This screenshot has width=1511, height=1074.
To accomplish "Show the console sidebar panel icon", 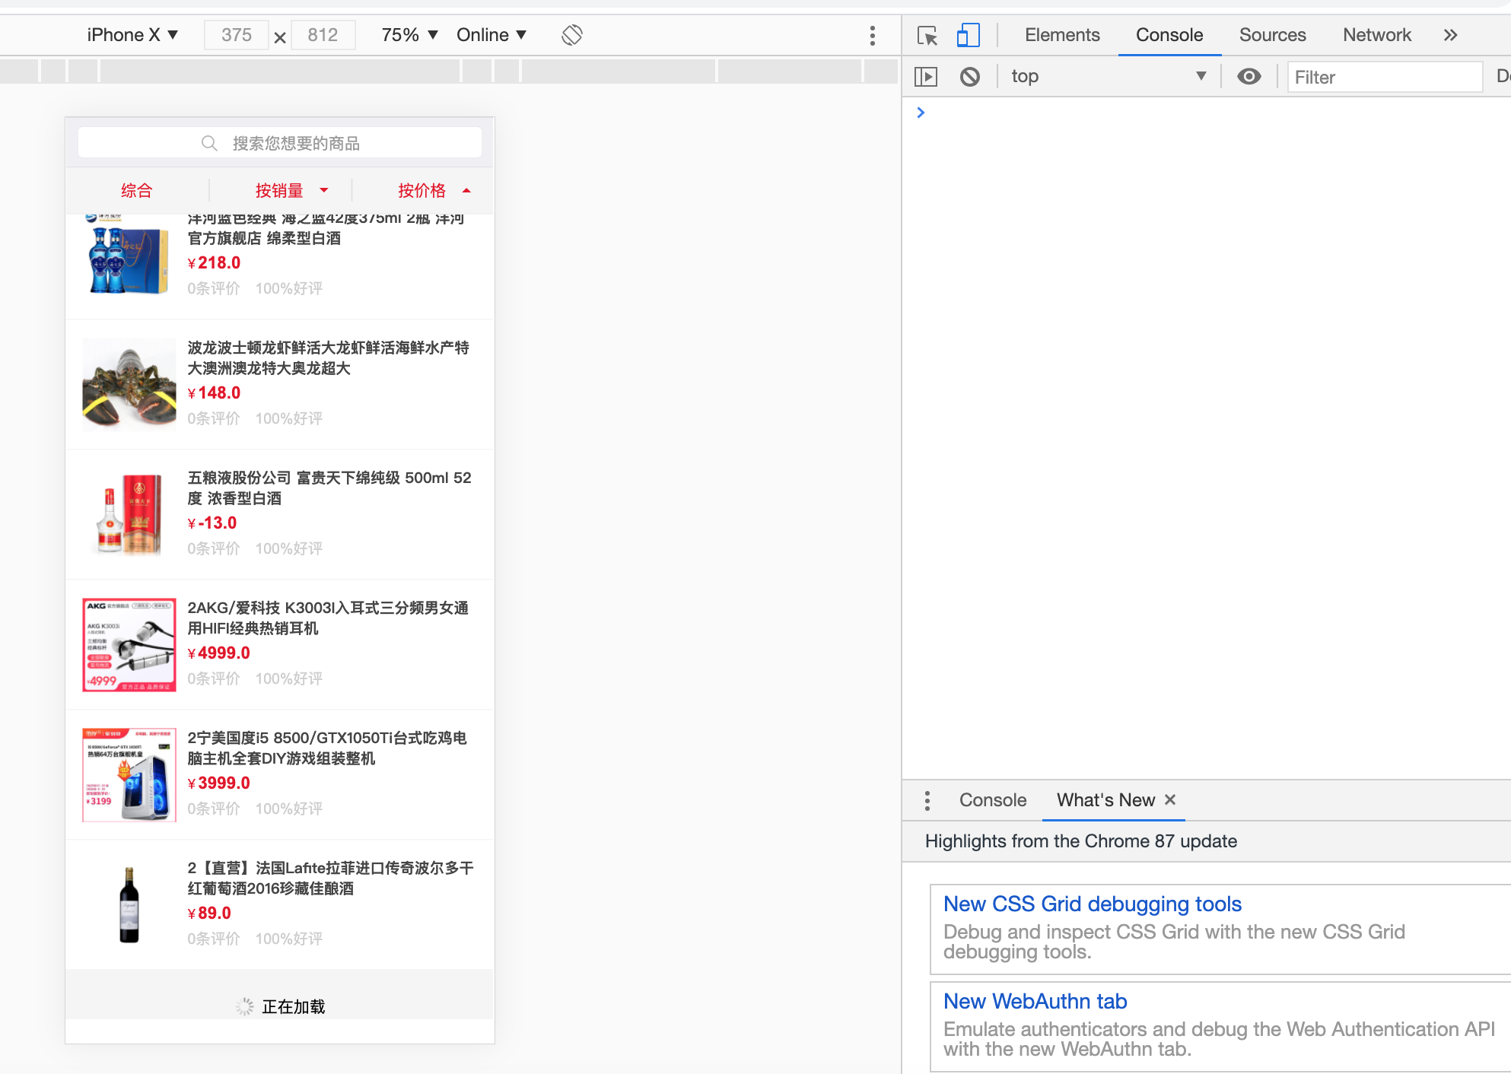I will pos(926,77).
